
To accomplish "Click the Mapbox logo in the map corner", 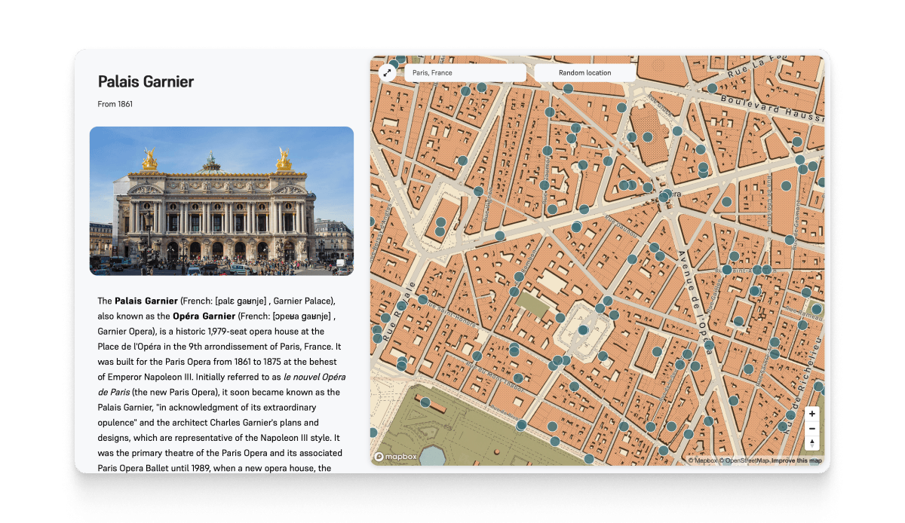I will pyautogui.click(x=394, y=456).
